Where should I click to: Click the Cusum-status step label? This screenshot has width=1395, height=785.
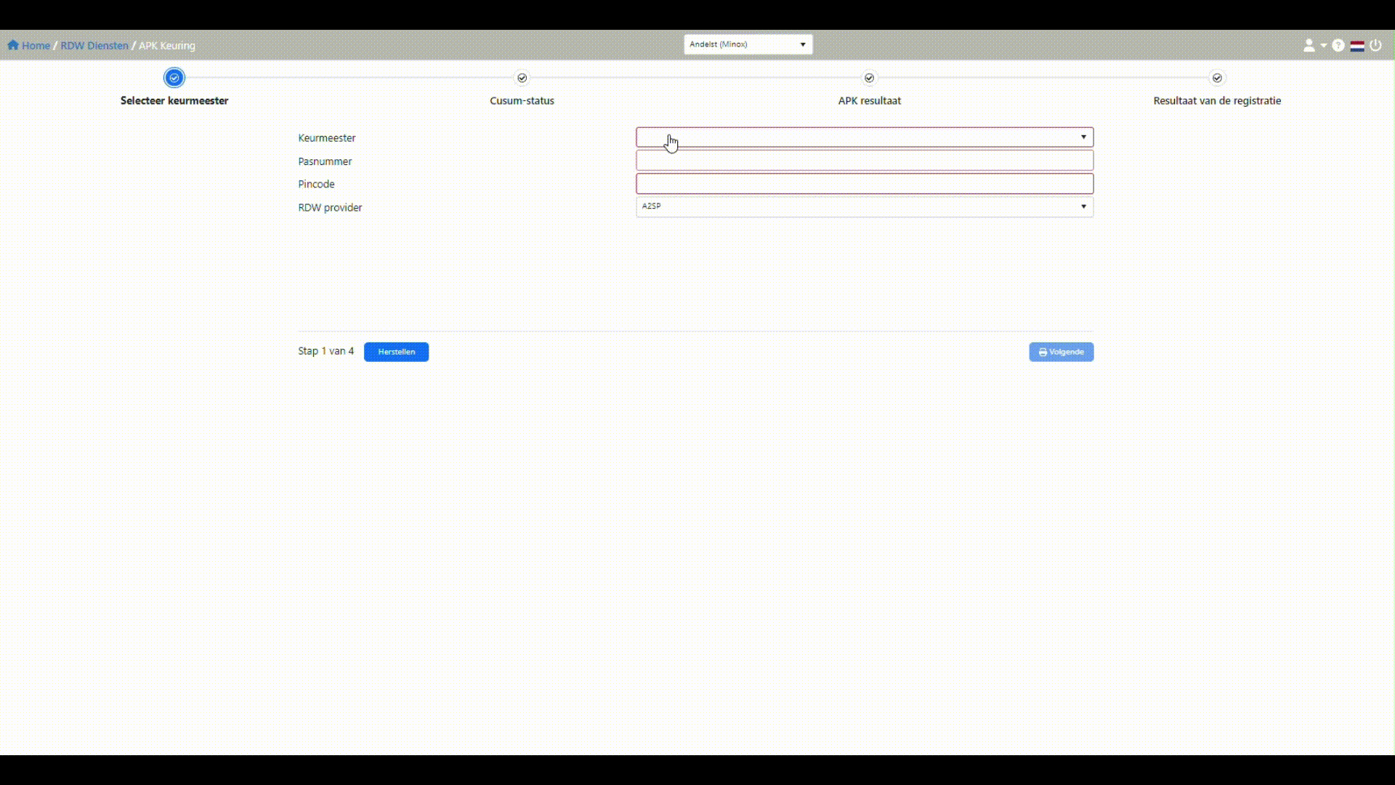click(x=522, y=101)
